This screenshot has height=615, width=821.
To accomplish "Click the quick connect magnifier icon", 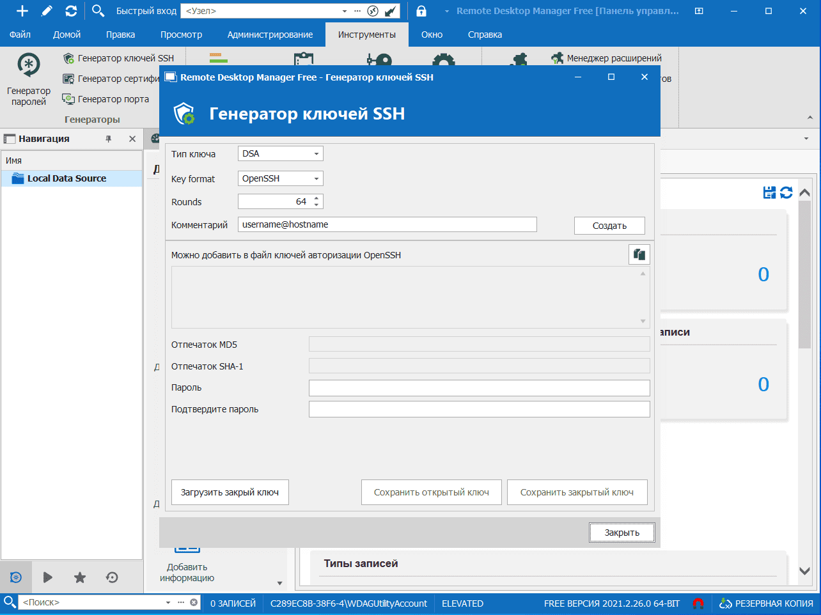I will [x=98, y=11].
